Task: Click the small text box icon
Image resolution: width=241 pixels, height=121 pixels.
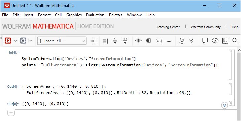Action: coord(148,41)
